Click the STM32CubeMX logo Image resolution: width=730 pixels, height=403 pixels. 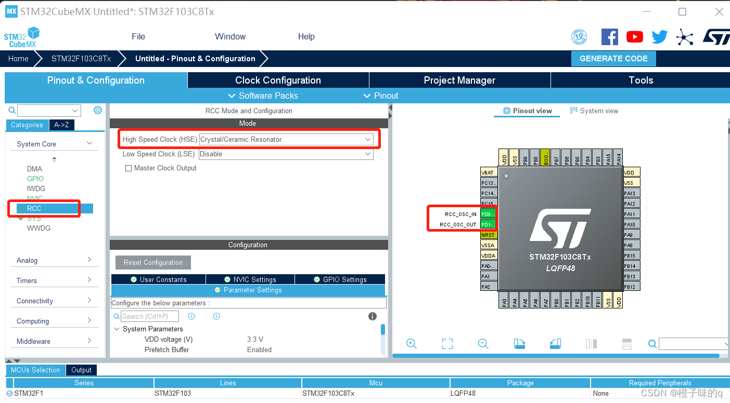coord(22,37)
